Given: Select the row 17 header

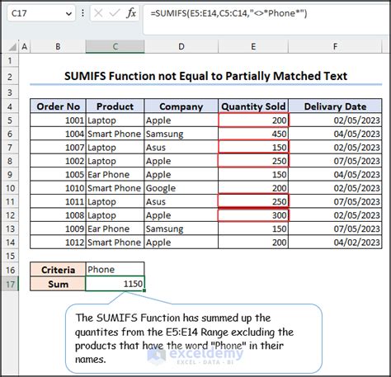Looking at the screenshot, I should (10, 284).
